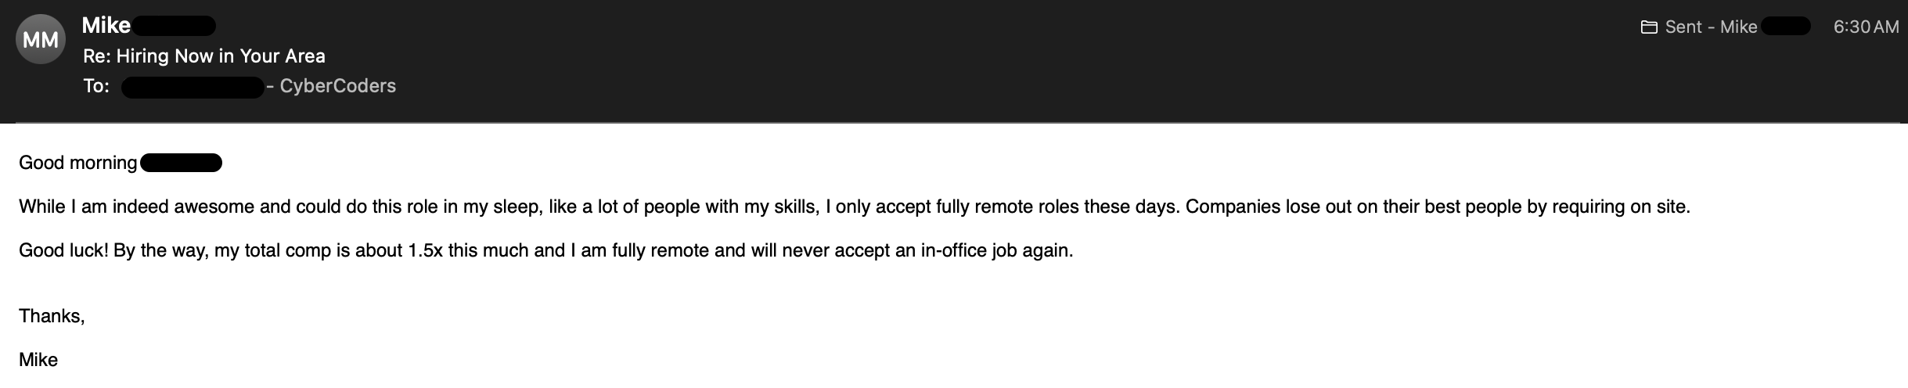Image resolution: width=1908 pixels, height=388 pixels.
Task: Click the 6:30 AM timestamp
Action: 1866,27
